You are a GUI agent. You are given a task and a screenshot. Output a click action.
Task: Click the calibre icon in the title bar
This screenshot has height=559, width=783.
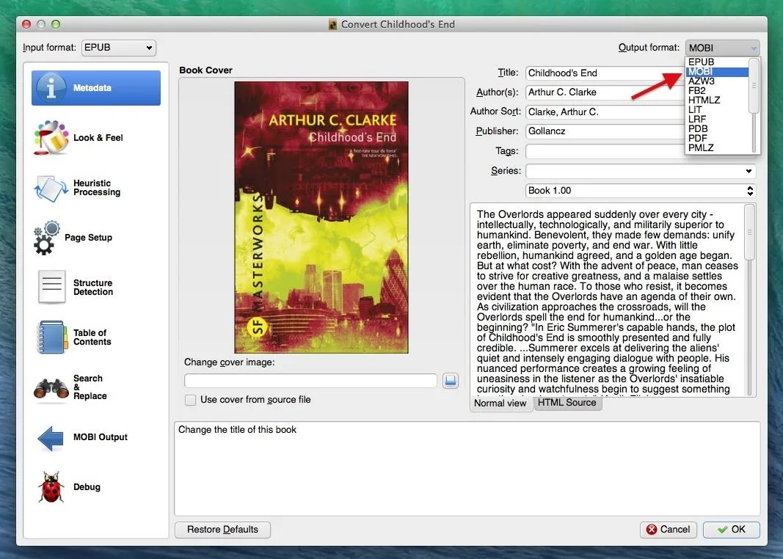coord(333,24)
